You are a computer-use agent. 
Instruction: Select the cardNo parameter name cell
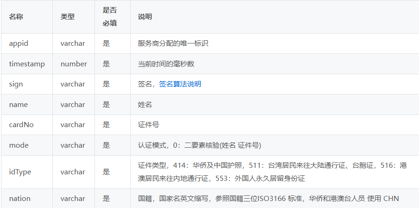(21, 125)
